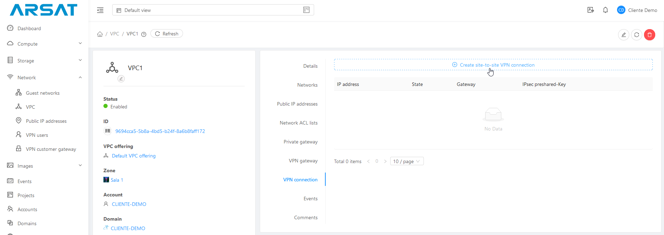664x235 pixels.
Task: Click the red delete VPC icon
Action: 649,35
